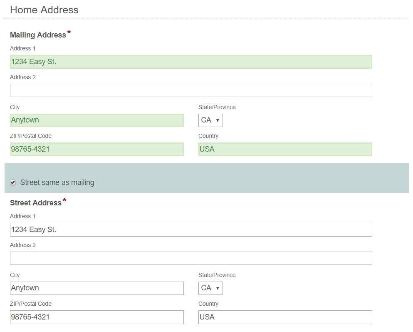The image size is (413, 332).
Task: Click the Mailing Address heading label
Action: [38, 35]
